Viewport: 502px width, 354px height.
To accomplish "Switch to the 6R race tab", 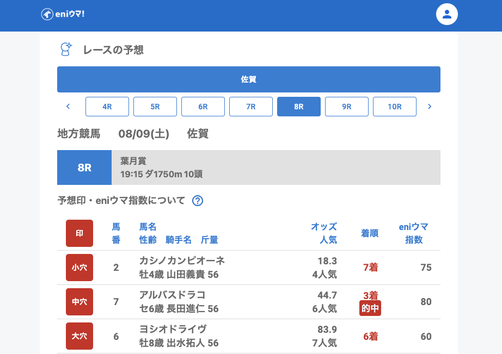I will point(203,107).
